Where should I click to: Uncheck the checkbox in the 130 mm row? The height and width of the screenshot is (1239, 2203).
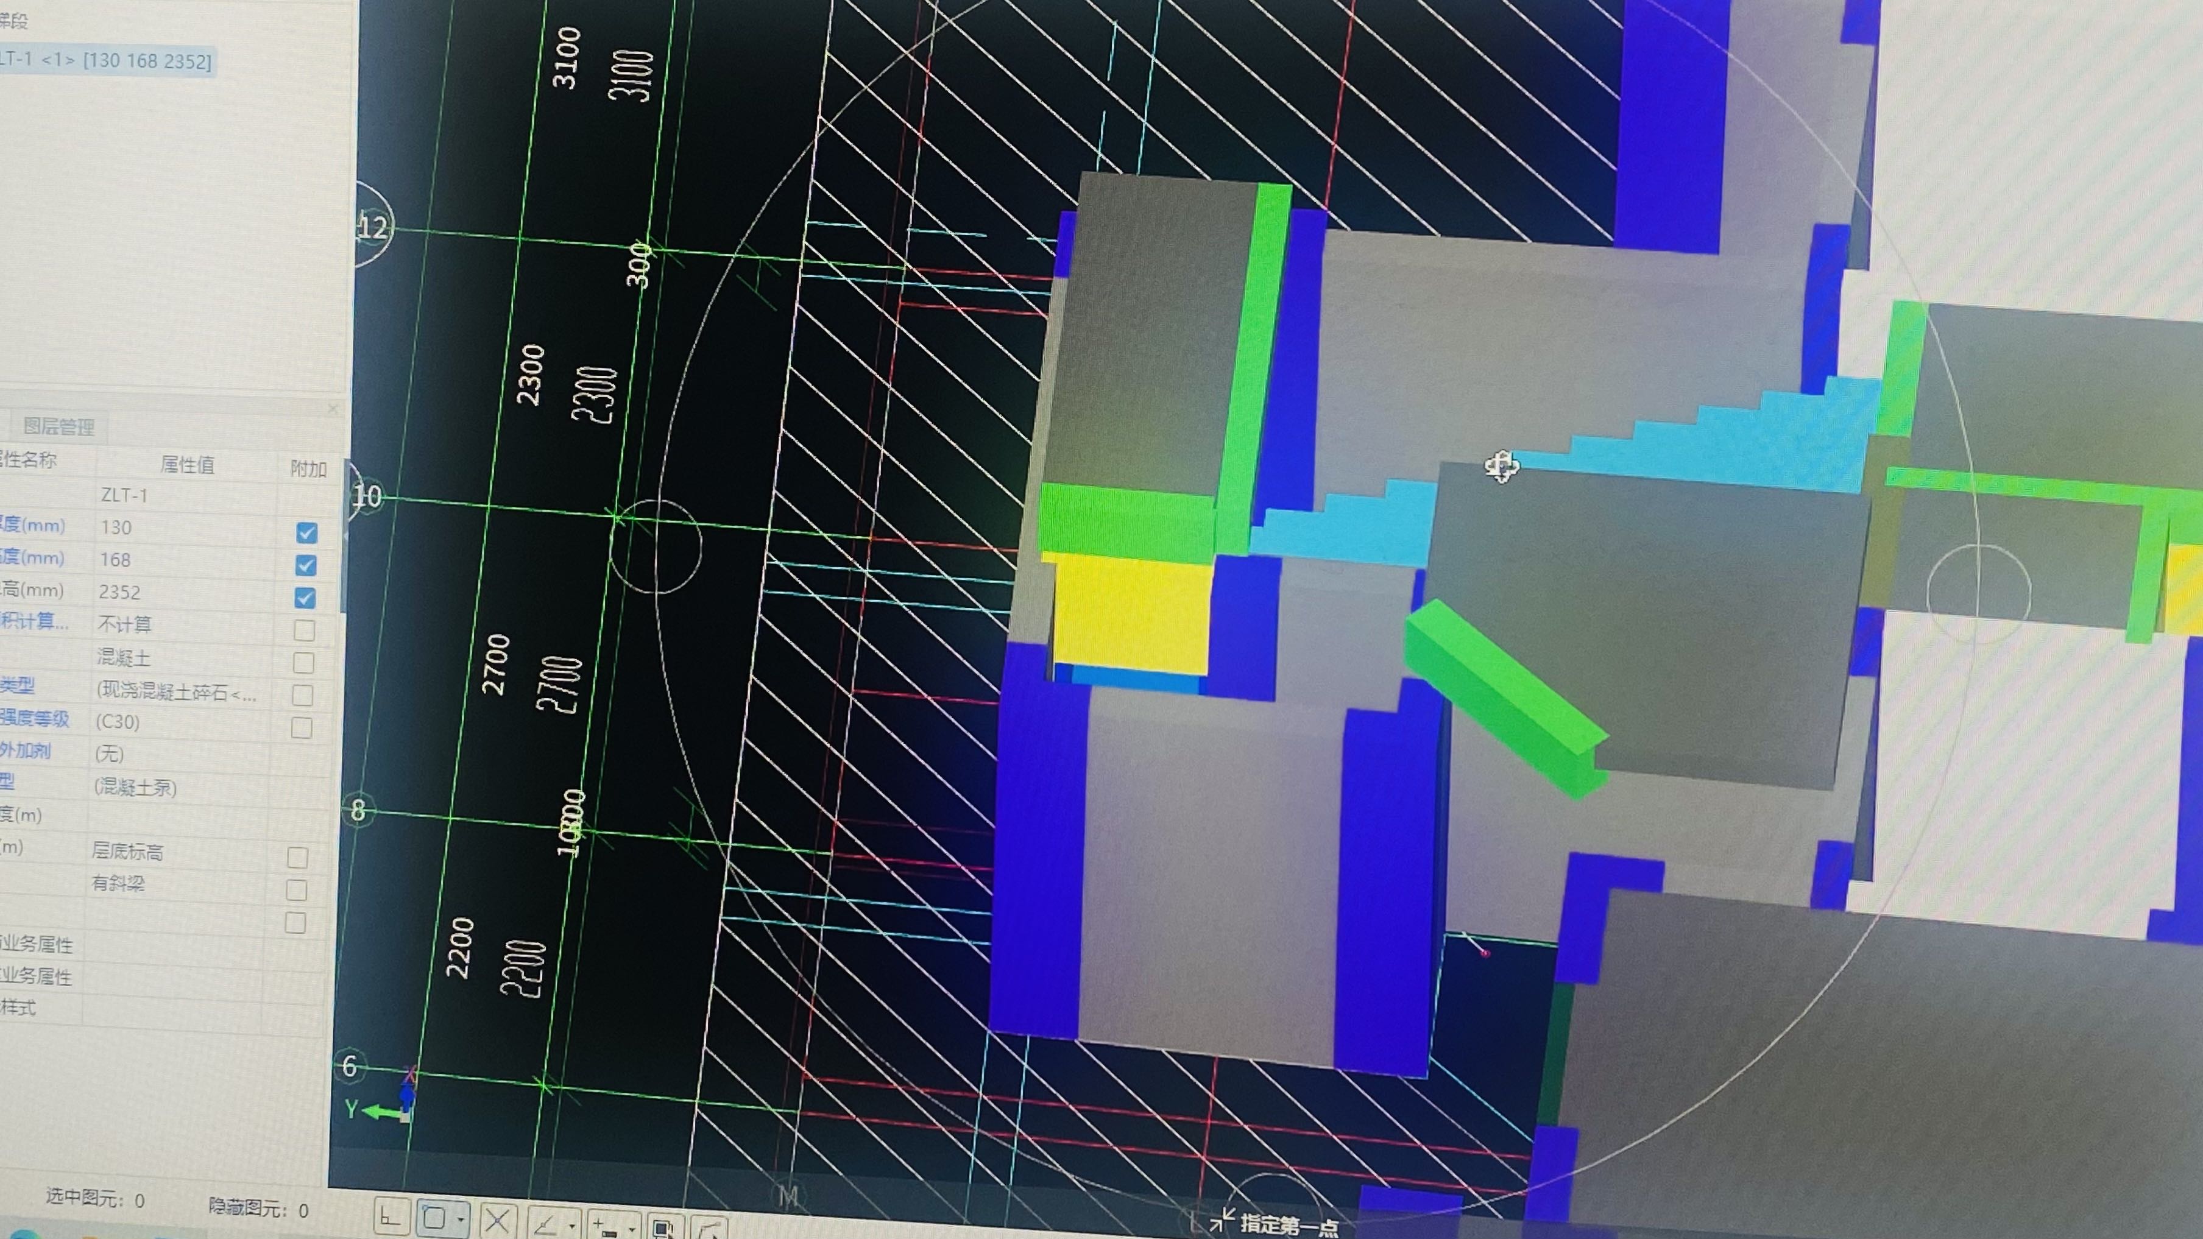(306, 533)
